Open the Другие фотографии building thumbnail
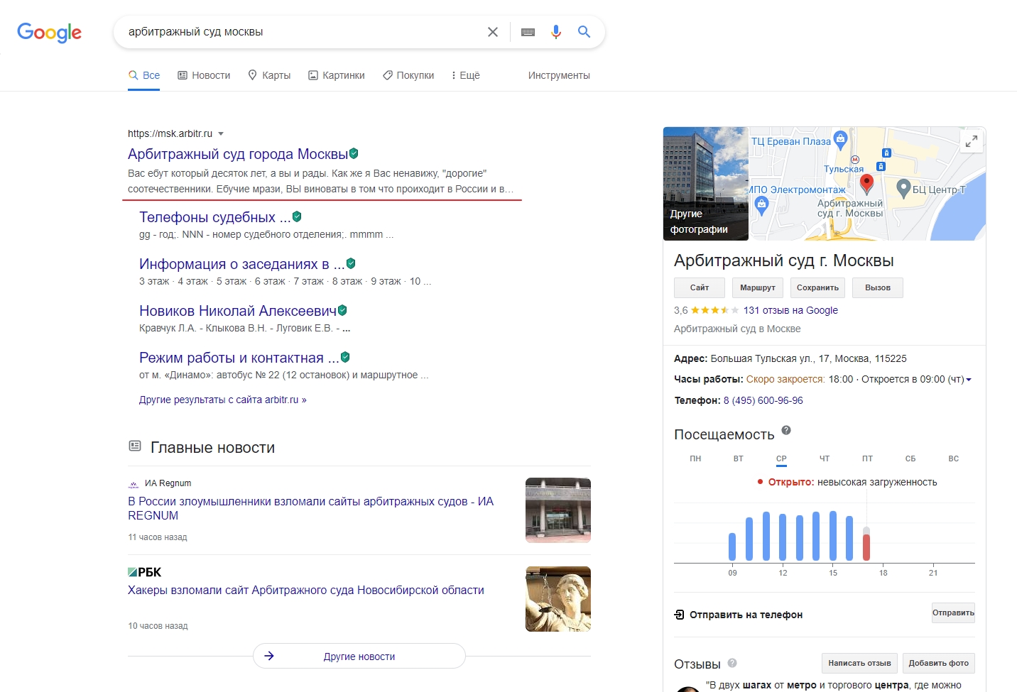 [705, 184]
